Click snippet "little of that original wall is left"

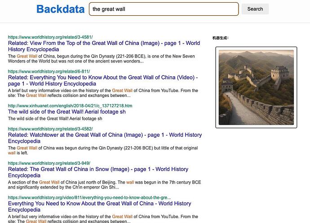click(103, 150)
